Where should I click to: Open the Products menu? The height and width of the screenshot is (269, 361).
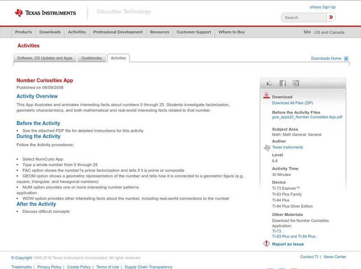click(23, 32)
